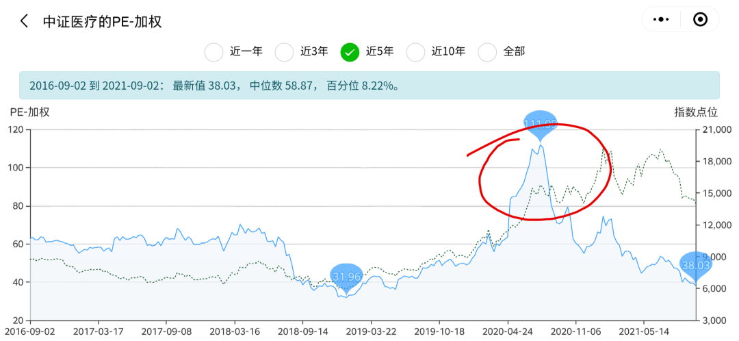The image size is (739, 341).
Task: Click the 31.96 minimum value marker
Action: tap(347, 278)
